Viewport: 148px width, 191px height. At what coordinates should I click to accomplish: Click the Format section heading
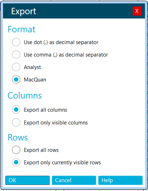pos(22,30)
